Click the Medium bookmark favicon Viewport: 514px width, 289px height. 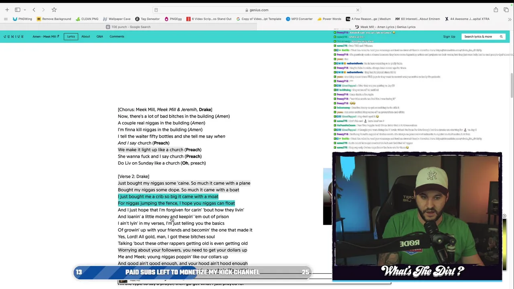(348, 19)
